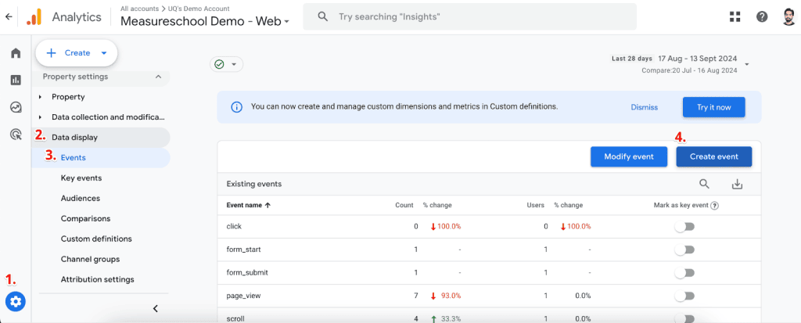Viewport: 801px width, 323px height.
Task: Click the Insights search field
Action: pyautogui.click(x=469, y=16)
